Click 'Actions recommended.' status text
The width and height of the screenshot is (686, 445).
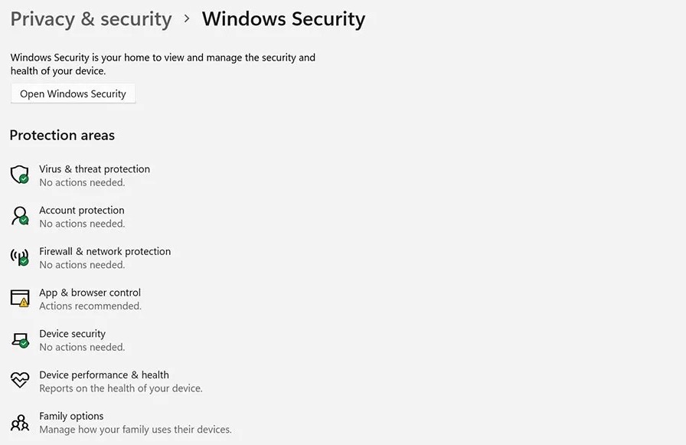[x=90, y=306]
